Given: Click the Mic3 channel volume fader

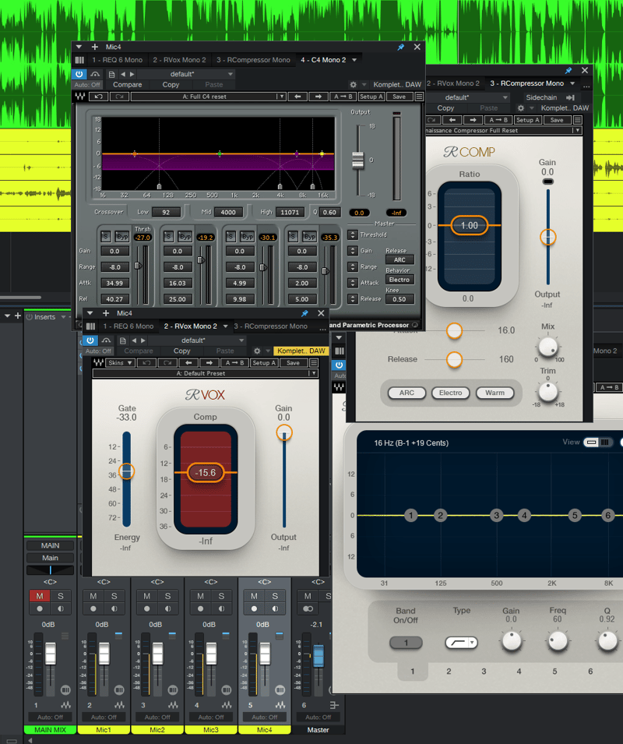Looking at the screenshot, I should 212,654.
